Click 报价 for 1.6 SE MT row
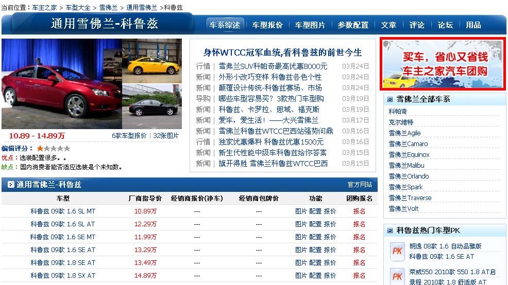 point(330,237)
